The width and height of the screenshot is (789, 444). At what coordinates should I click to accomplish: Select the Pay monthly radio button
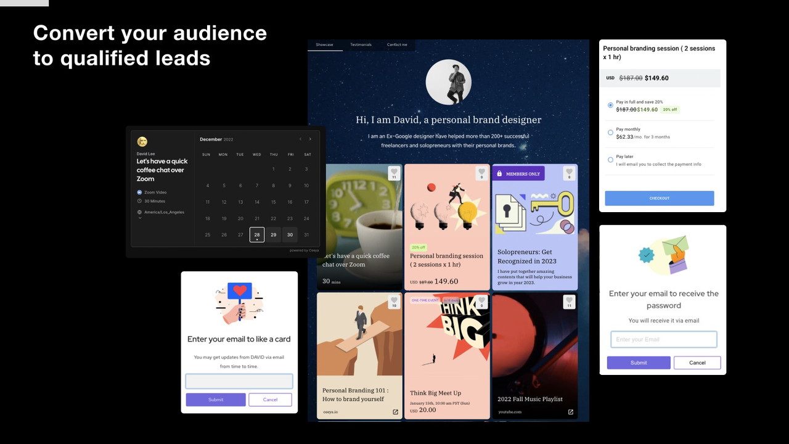click(610, 133)
